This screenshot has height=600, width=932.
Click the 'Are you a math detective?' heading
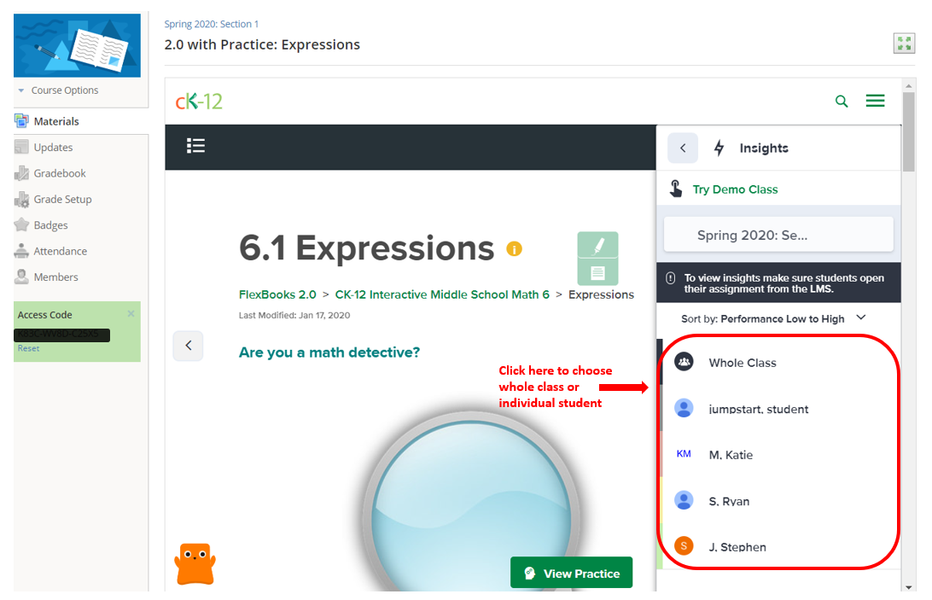coord(329,352)
